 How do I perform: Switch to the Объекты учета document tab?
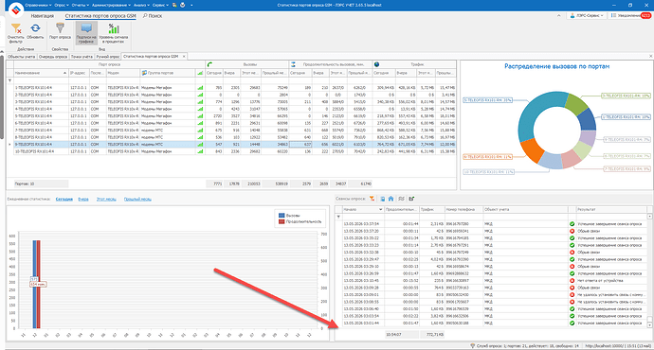click(21, 57)
